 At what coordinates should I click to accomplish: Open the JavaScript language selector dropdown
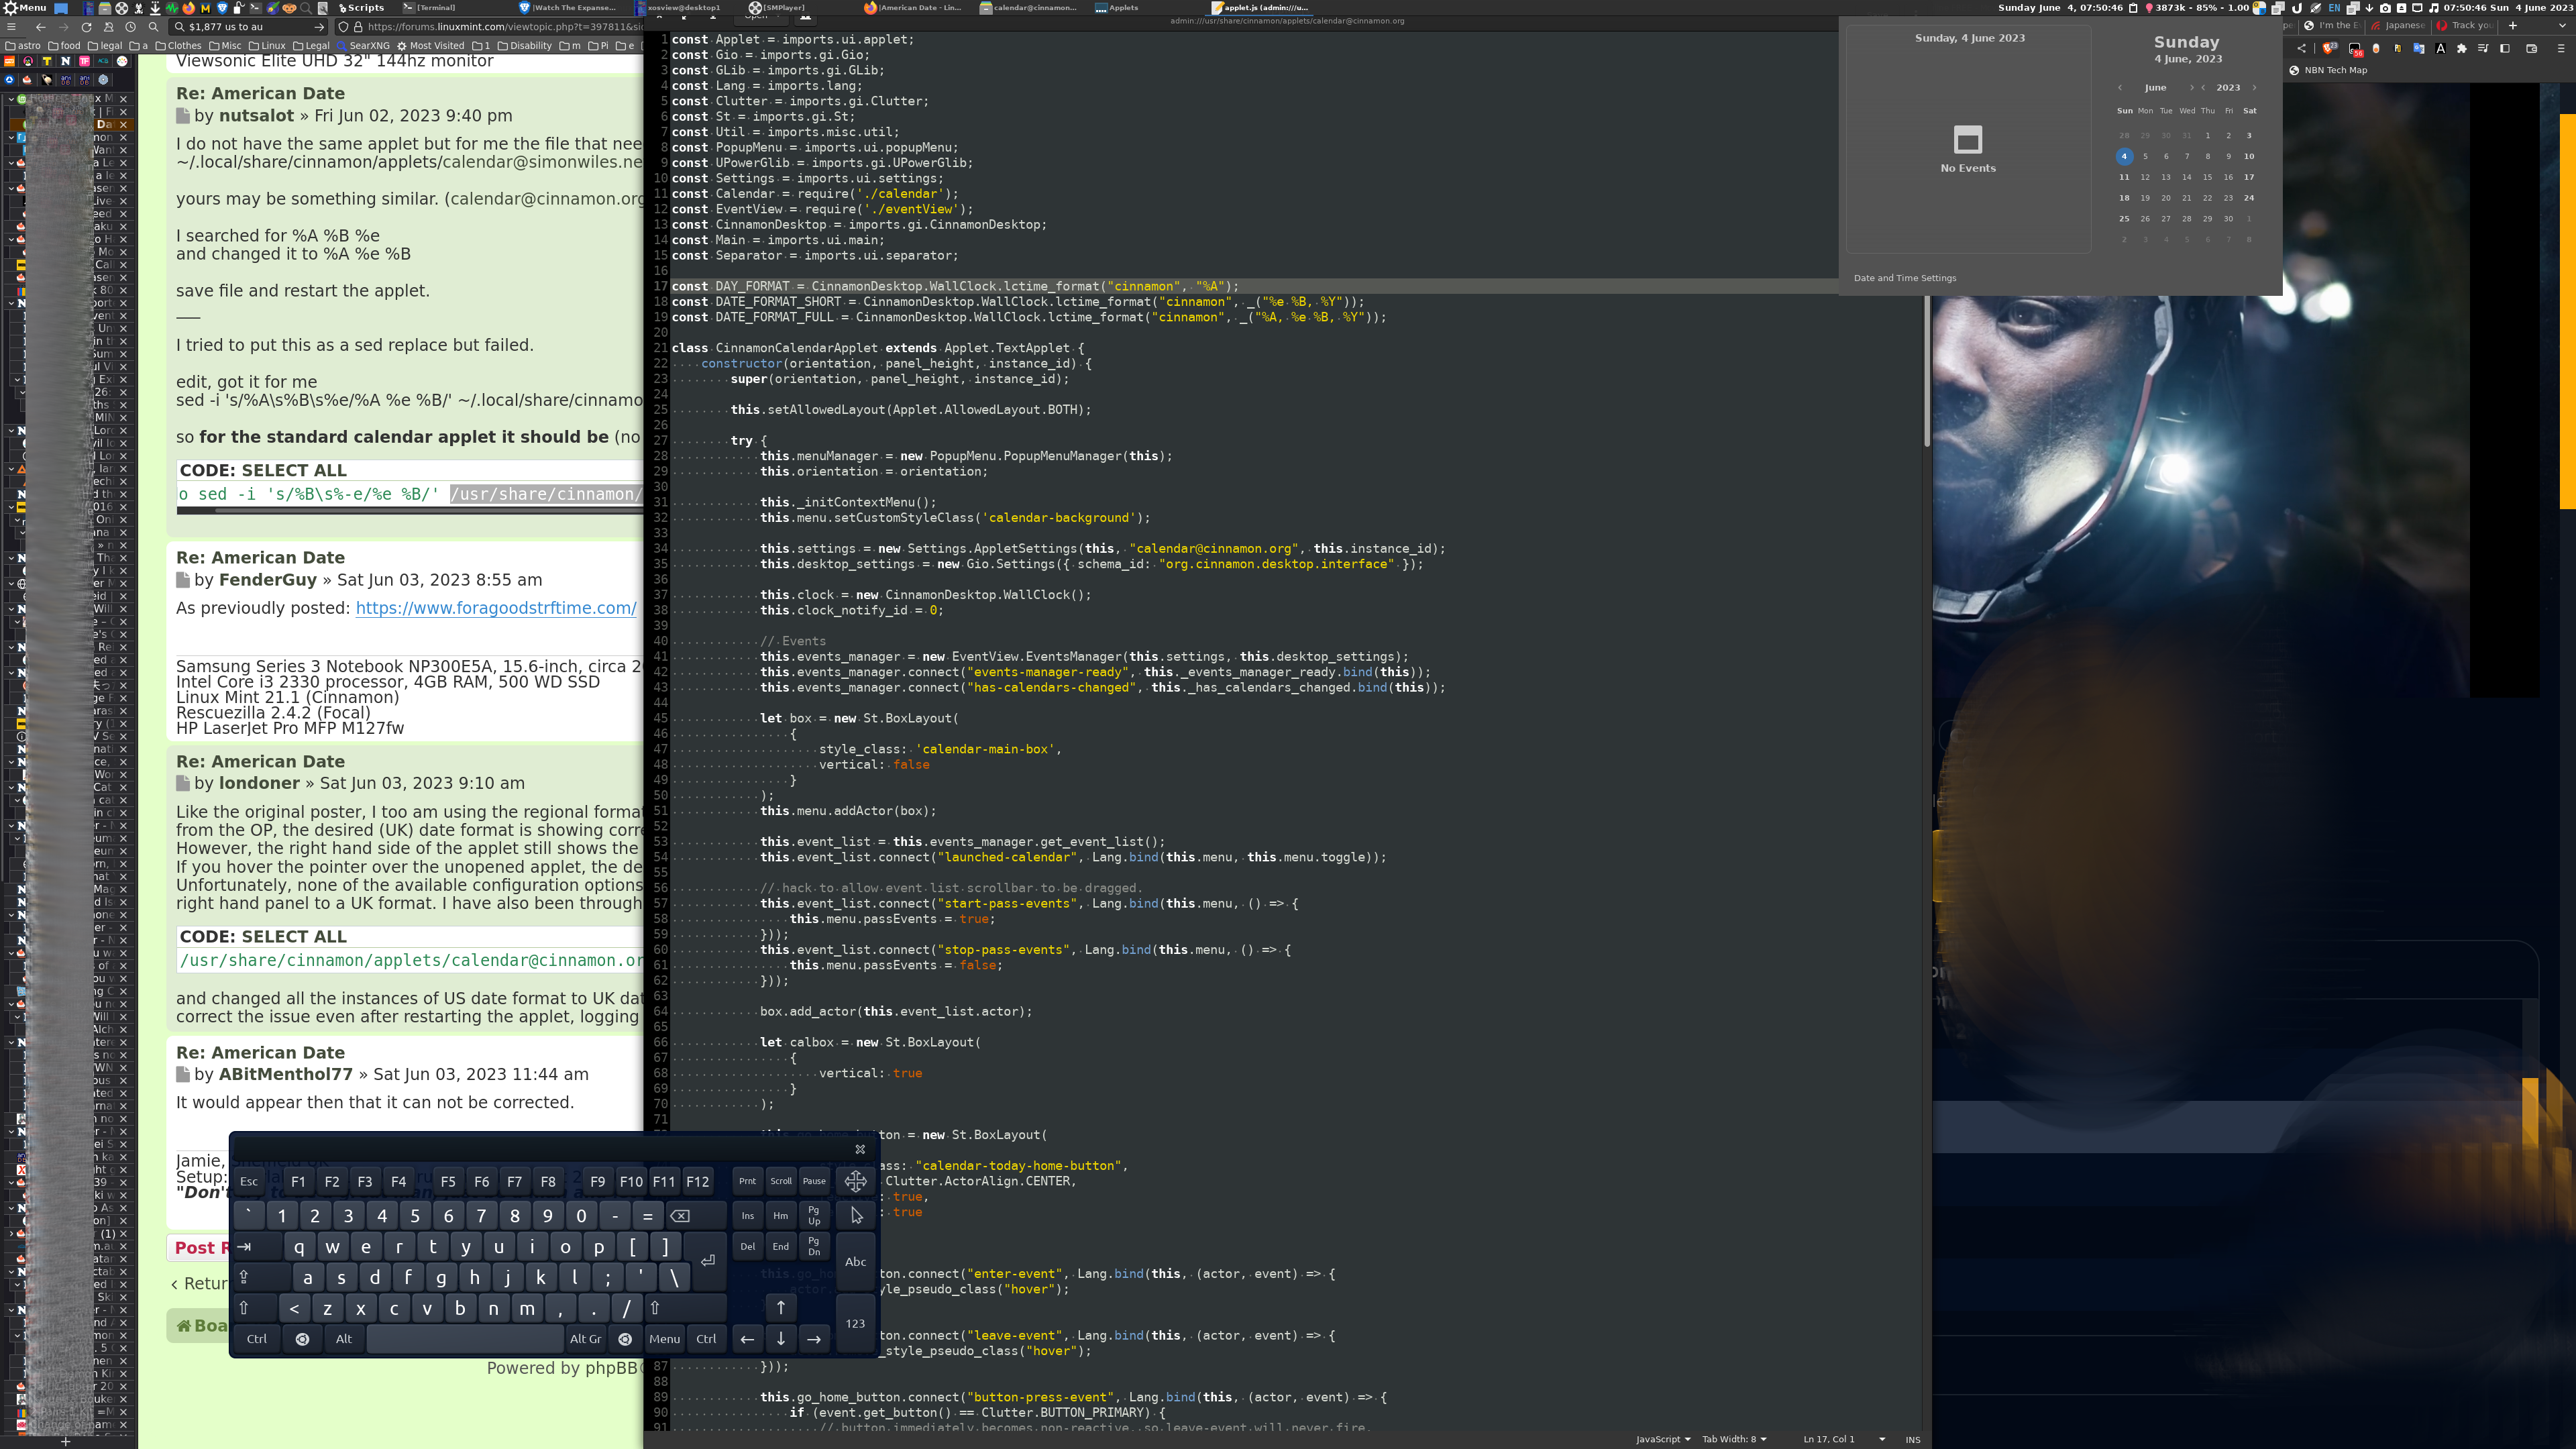(1662, 1439)
